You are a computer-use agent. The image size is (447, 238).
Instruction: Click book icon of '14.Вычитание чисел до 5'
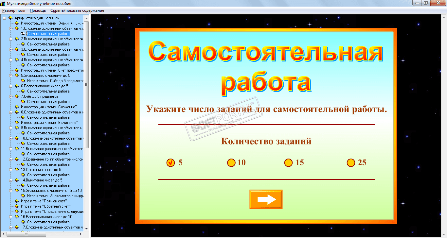pos(17,180)
